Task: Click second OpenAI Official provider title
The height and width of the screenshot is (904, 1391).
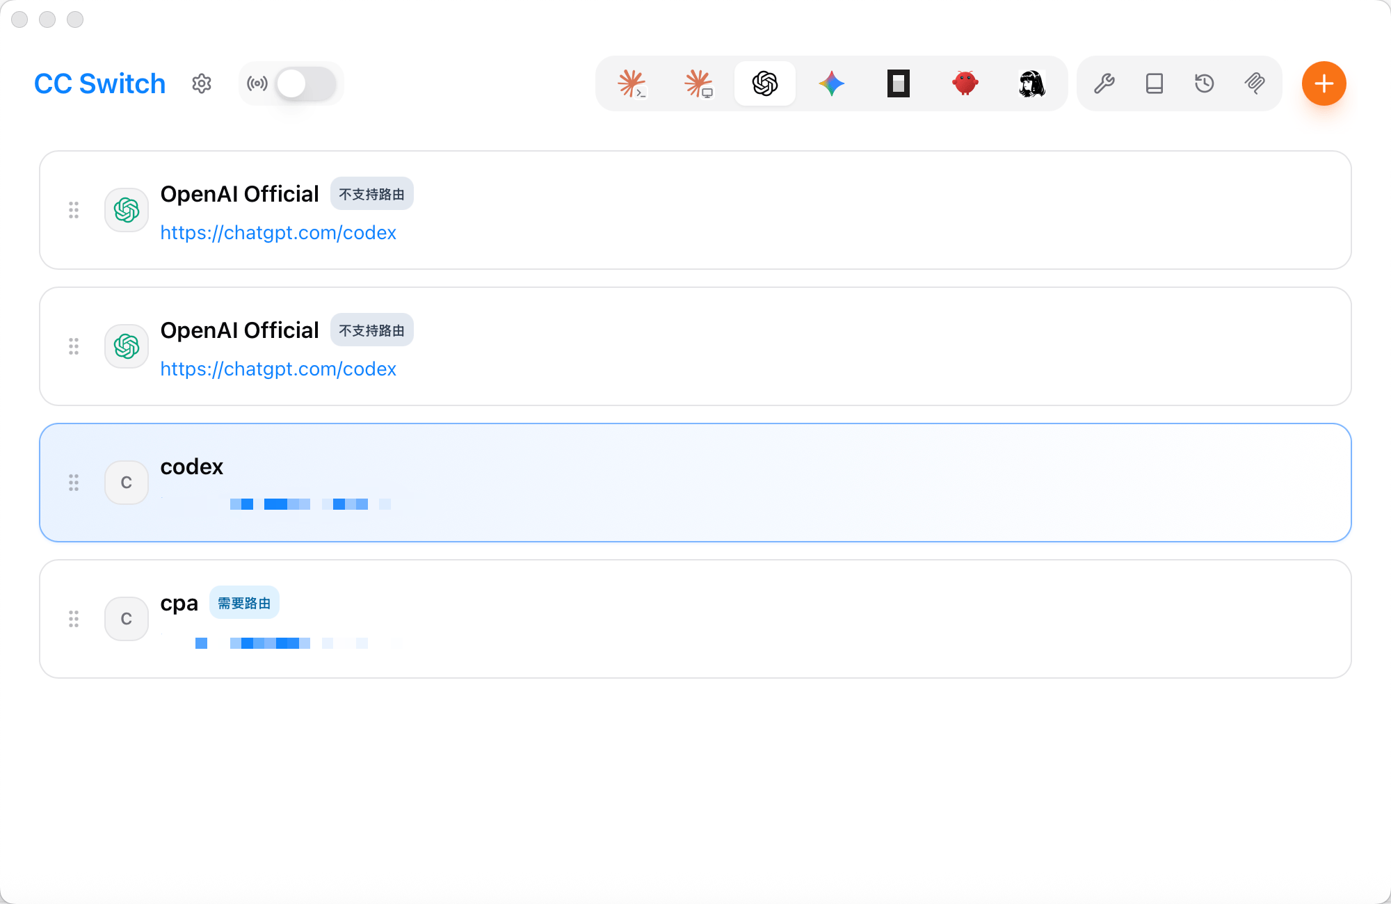Action: (x=240, y=330)
